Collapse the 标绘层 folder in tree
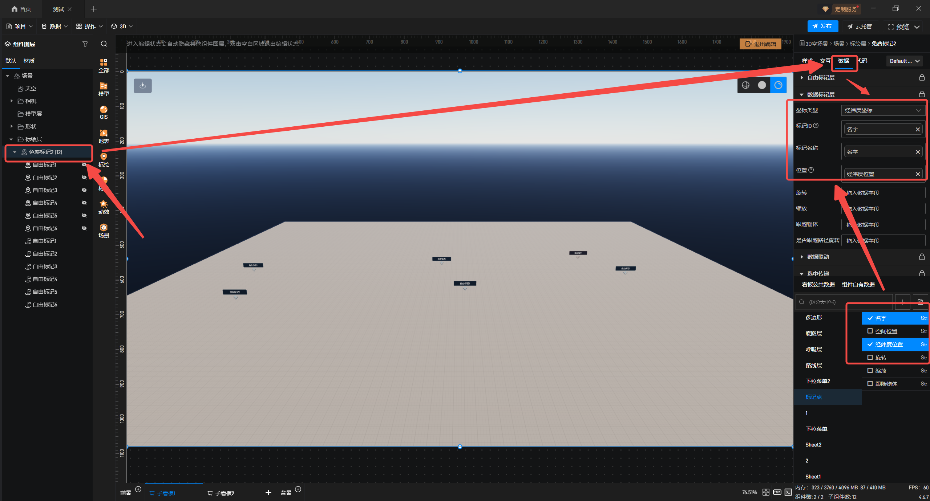 [11, 139]
